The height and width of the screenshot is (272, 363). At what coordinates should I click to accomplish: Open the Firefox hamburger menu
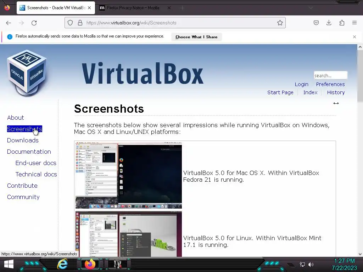click(x=354, y=23)
